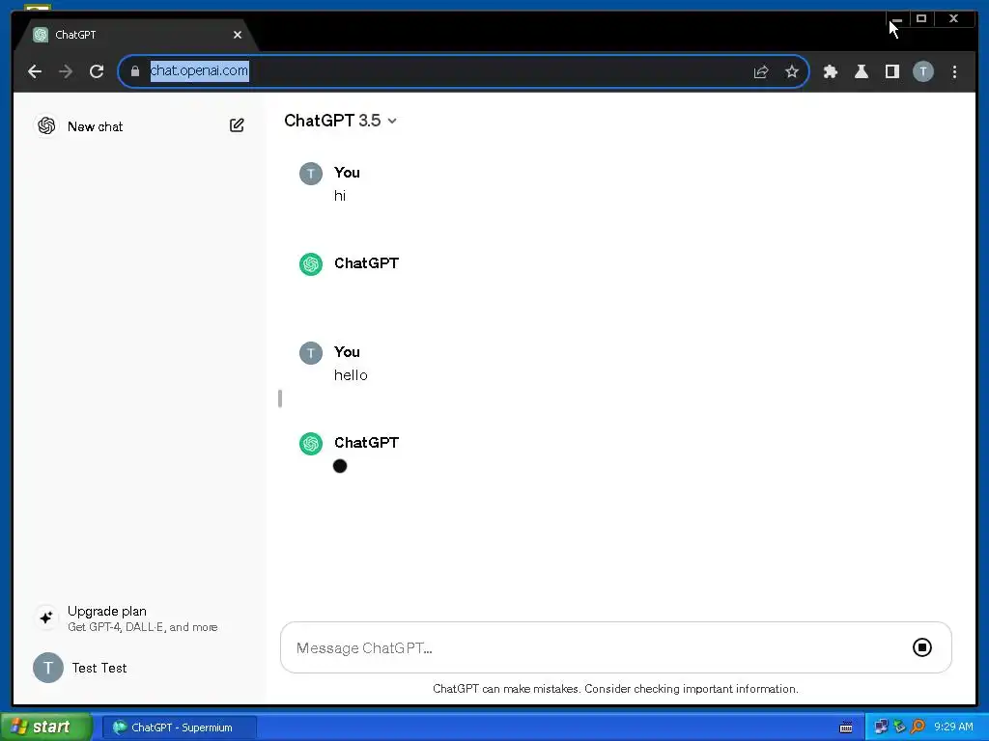Bookmark this page with the star icon

[792, 71]
